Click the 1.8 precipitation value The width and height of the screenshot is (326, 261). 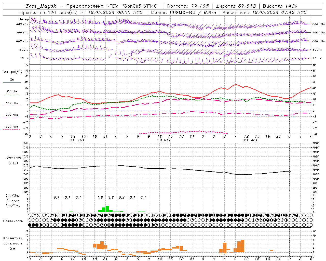(x=100, y=197)
